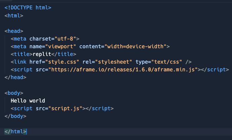232x140 pixels.
Task: Click the opening body tag
Action: point(14,93)
